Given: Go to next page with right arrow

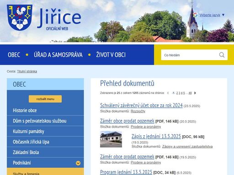Looking at the screenshot, I should click(195, 93).
